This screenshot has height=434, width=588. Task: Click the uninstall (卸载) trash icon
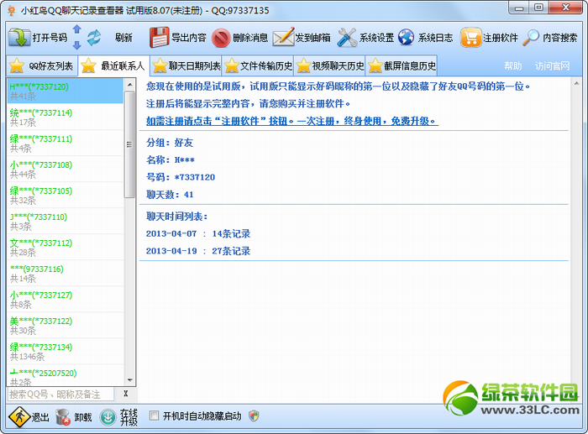click(x=63, y=416)
